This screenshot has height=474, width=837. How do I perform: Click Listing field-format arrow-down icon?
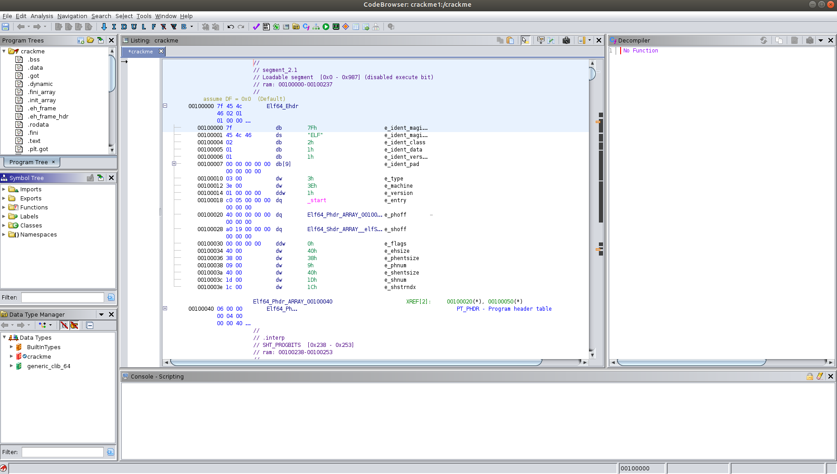pos(540,40)
